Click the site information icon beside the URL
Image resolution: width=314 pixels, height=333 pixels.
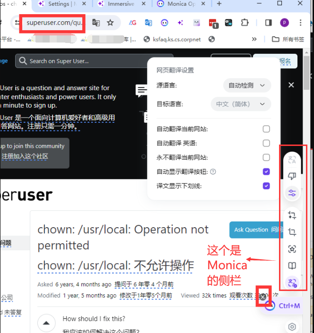pos(17,23)
